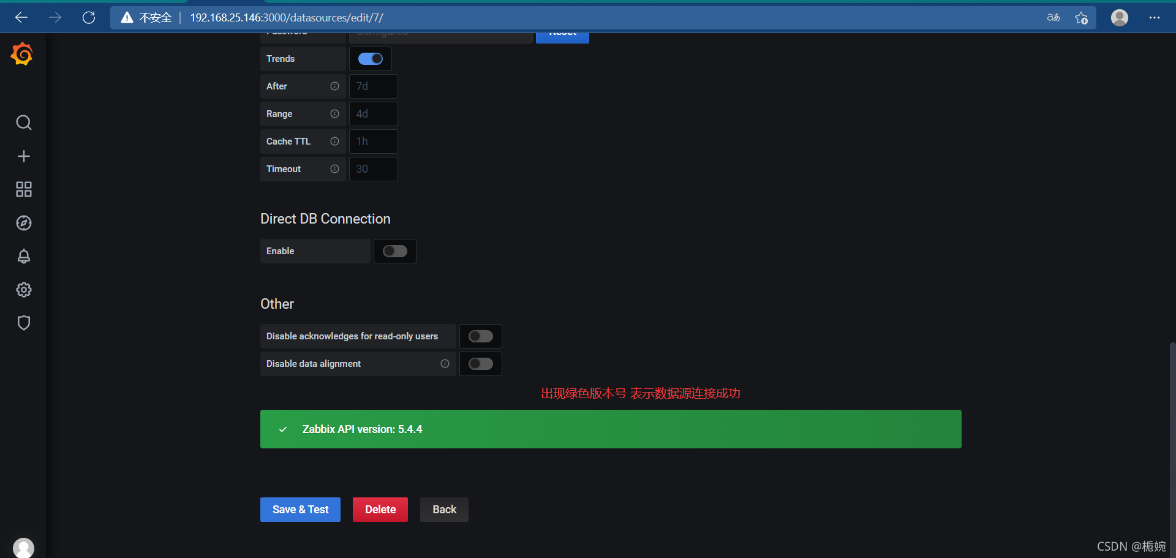The image size is (1176, 558).
Task: Click the blue Reset password button
Action: coord(562,37)
